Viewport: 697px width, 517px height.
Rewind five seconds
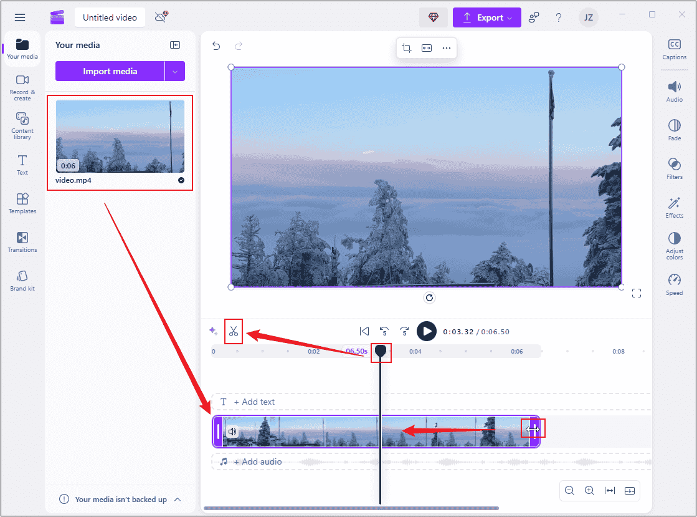(x=384, y=332)
